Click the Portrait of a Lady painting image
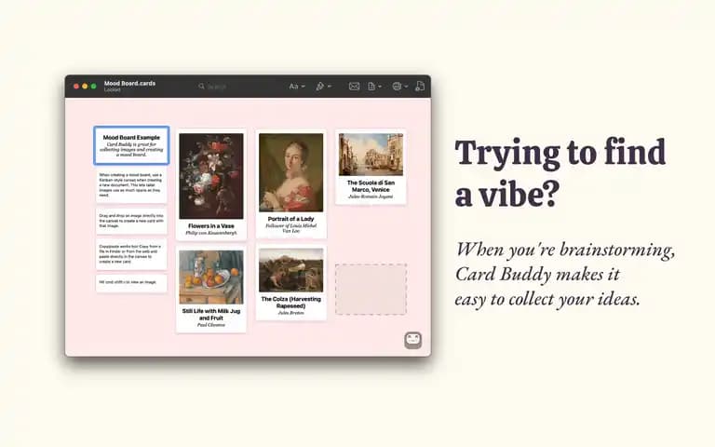Image resolution: width=715 pixels, height=447 pixels. tap(290, 172)
